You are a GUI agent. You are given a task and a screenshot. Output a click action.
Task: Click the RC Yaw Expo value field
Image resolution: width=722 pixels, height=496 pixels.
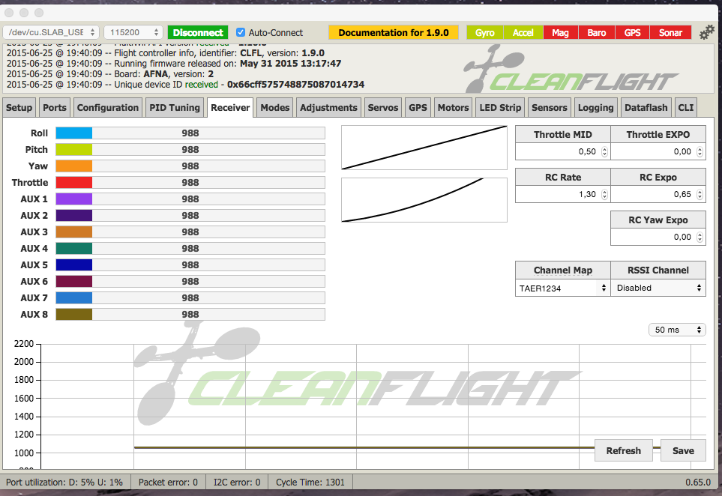pos(658,237)
